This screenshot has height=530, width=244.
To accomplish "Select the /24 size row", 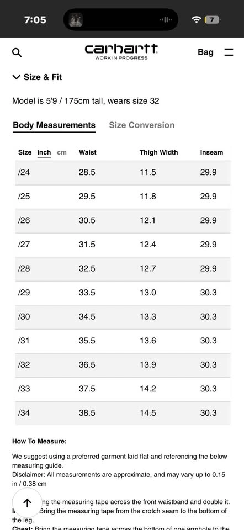I will 123,173.
